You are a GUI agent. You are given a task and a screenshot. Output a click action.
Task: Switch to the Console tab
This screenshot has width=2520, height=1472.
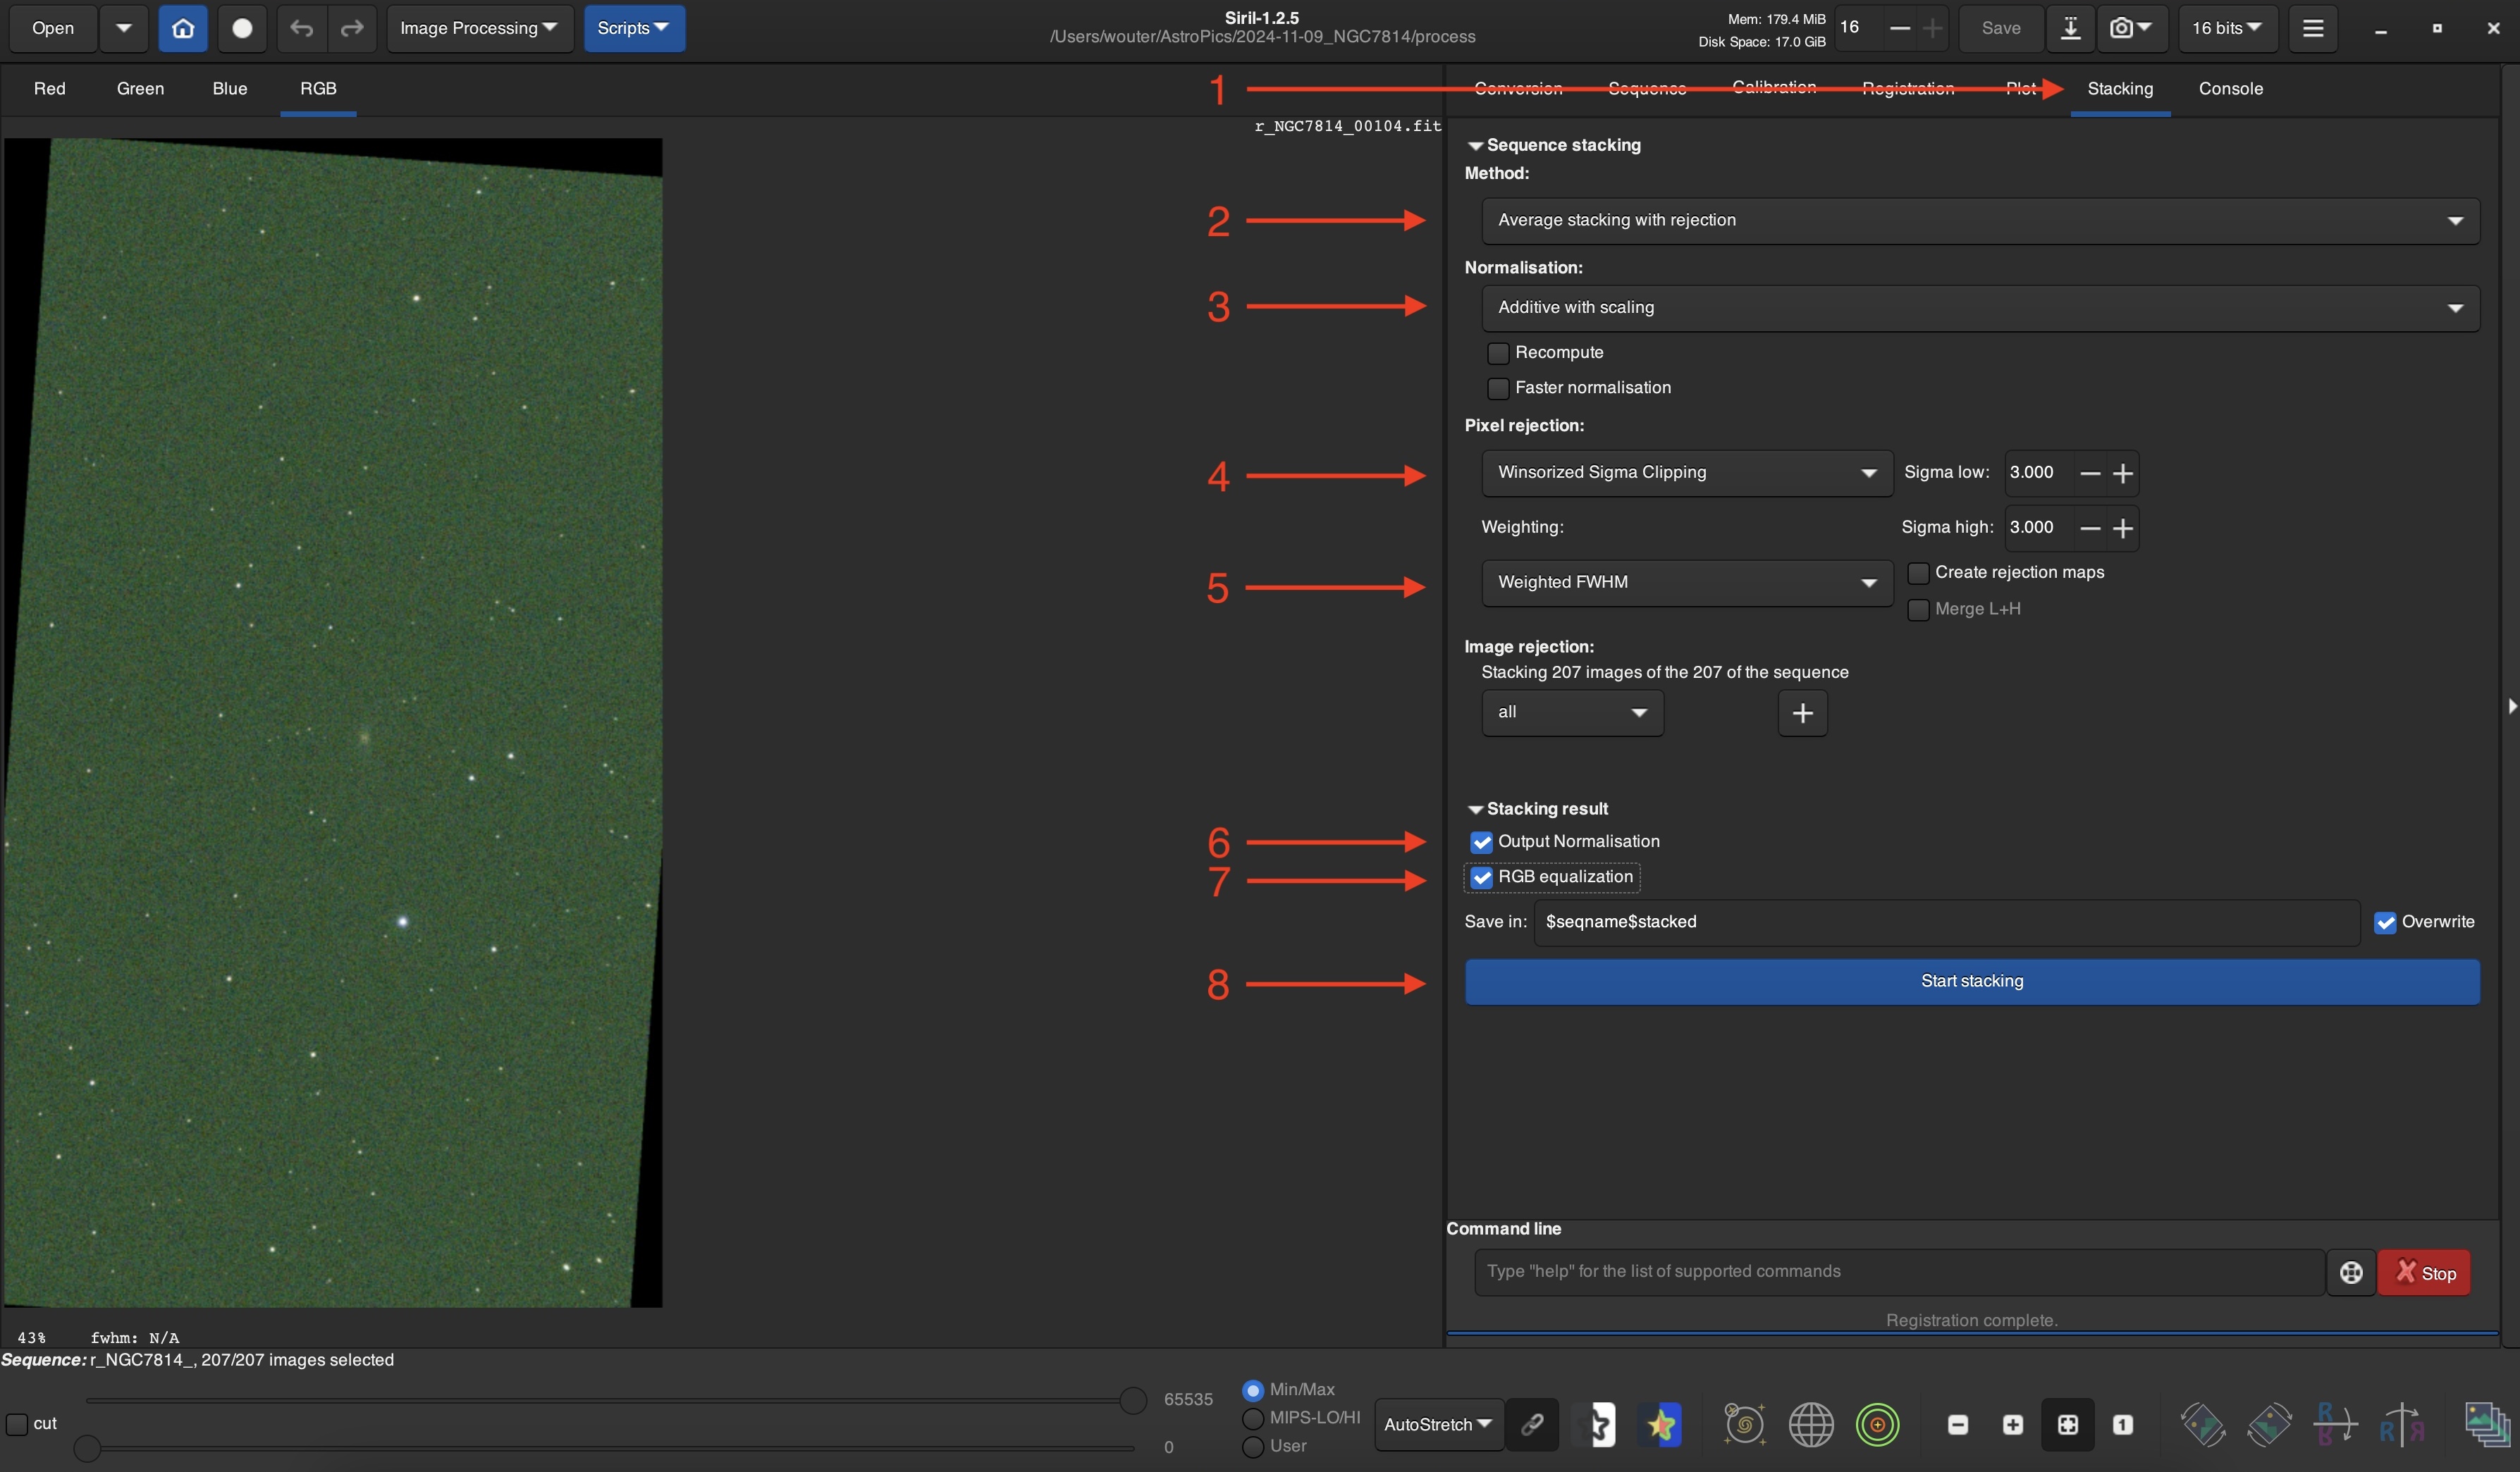[x=2229, y=88]
